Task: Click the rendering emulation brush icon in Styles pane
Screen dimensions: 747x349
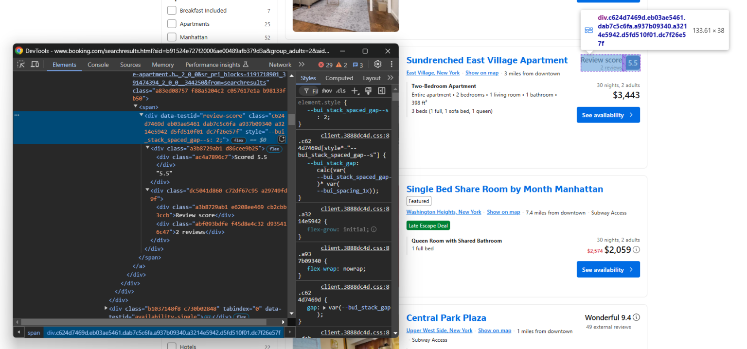Action: coord(368,90)
